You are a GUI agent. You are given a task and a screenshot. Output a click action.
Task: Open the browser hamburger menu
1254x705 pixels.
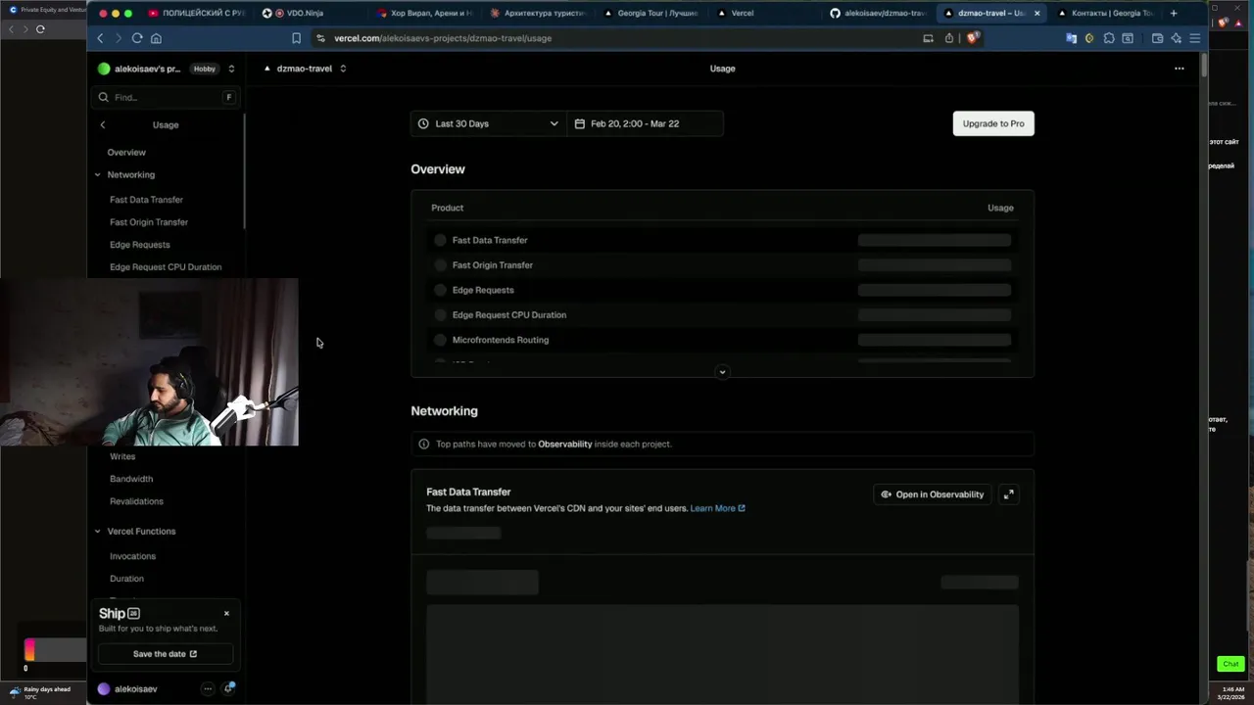(x=1195, y=38)
